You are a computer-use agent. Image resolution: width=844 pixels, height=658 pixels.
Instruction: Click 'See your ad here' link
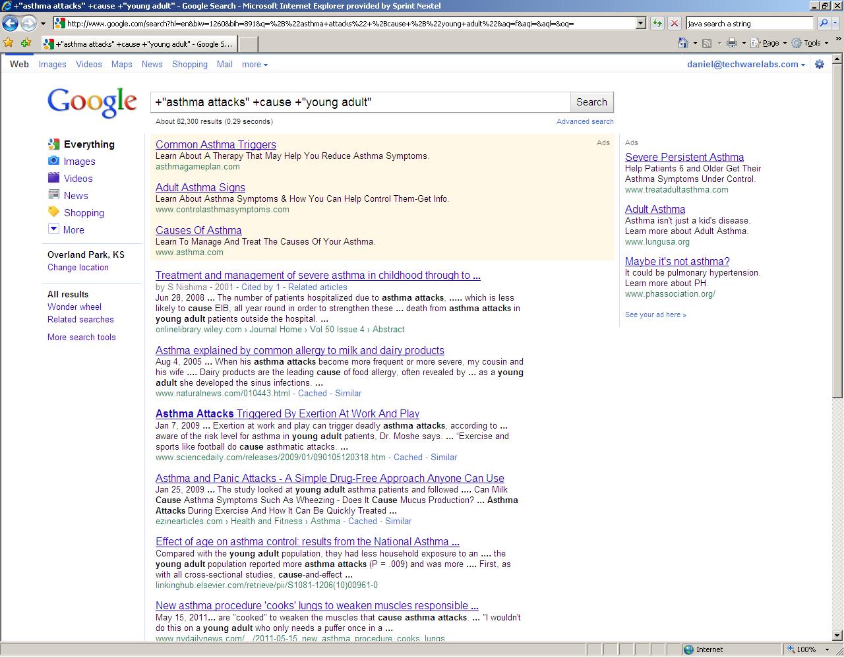(655, 315)
